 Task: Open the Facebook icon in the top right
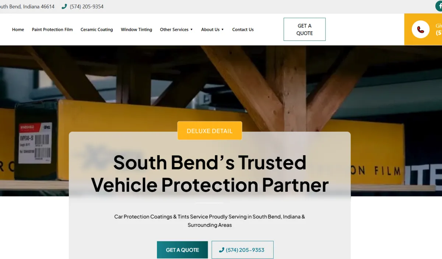pyautogui.click(x=439, y=6)
